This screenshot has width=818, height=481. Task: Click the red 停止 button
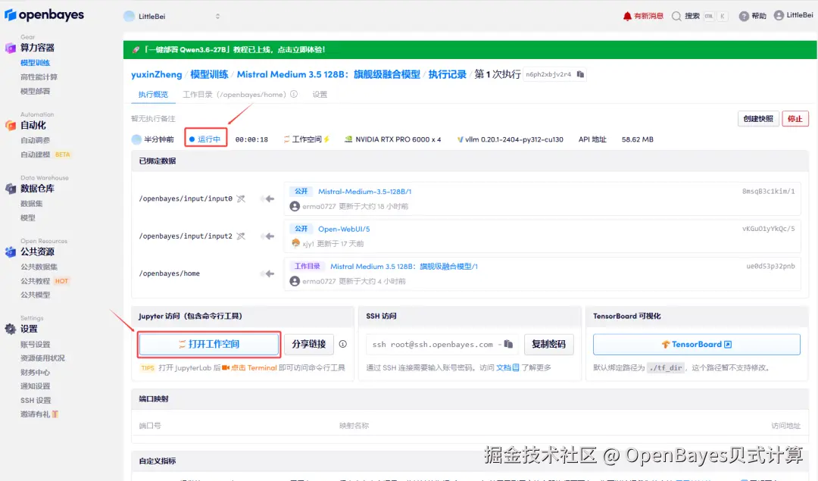click(795, 119)
